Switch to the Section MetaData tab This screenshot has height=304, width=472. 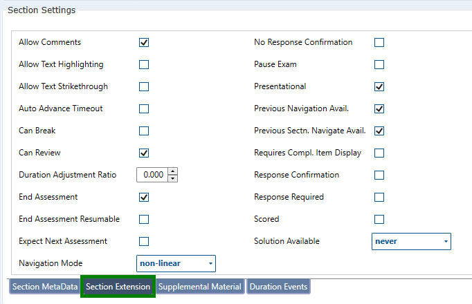click(x=44, y=287)
